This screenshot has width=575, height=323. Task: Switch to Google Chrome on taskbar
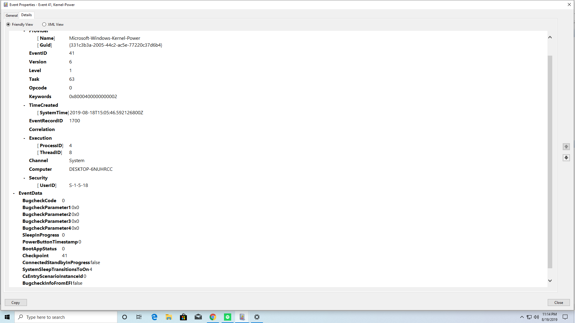213,317
